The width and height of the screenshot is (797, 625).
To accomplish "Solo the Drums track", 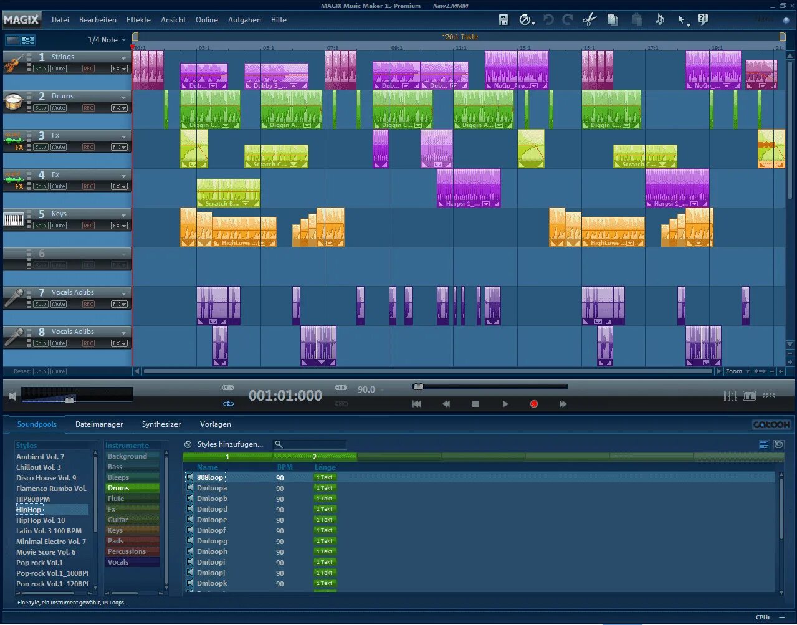I will (41, 108).
